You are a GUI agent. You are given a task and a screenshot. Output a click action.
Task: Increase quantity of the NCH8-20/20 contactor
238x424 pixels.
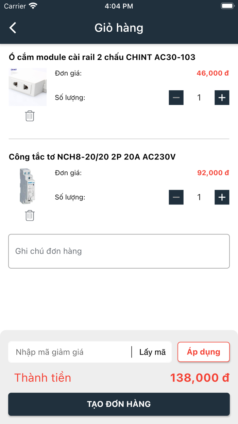click(222, 197)
